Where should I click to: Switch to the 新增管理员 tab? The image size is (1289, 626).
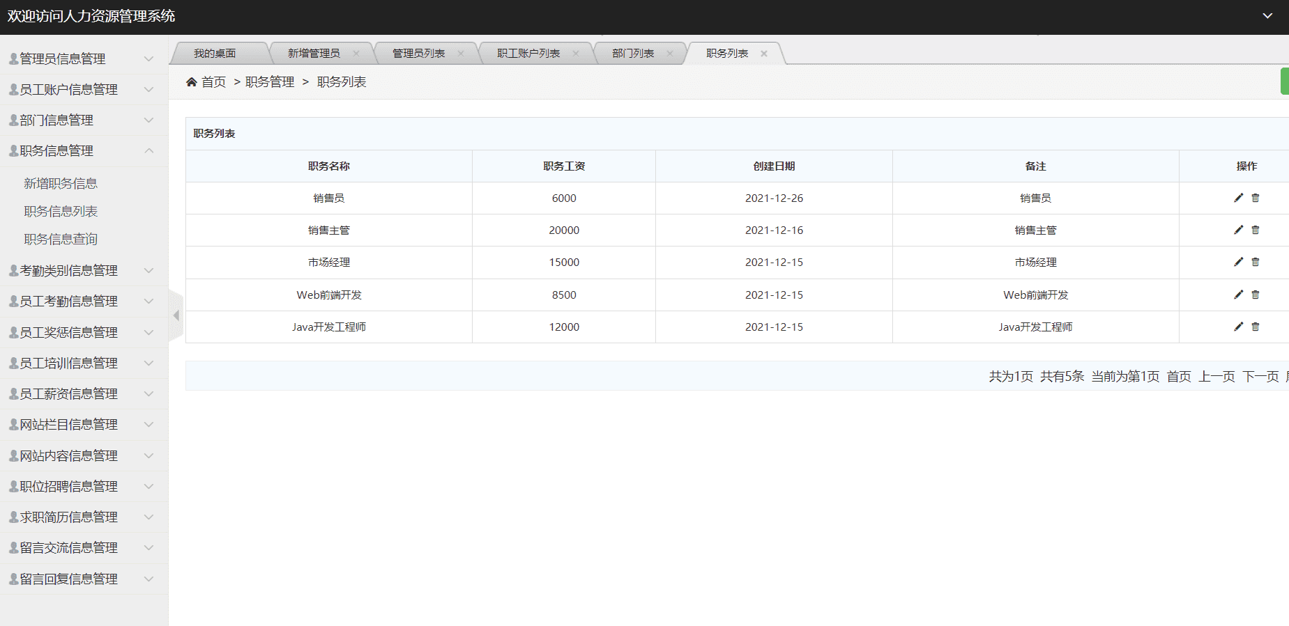(x=314, y=54)
